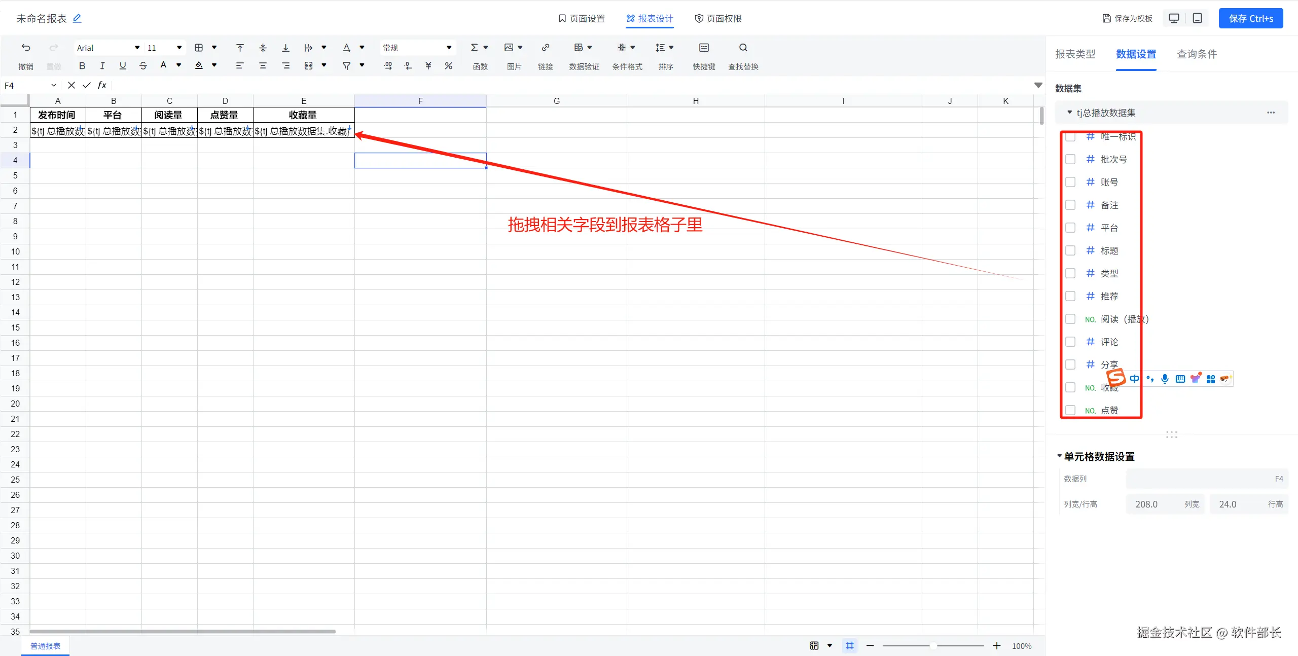Click the undo arrow icon

[x=26, y=48]
